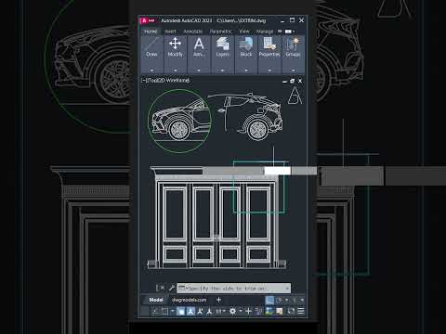Select the dwgmodels.com layout tab
446x334 pixels.
coord(189,300)
